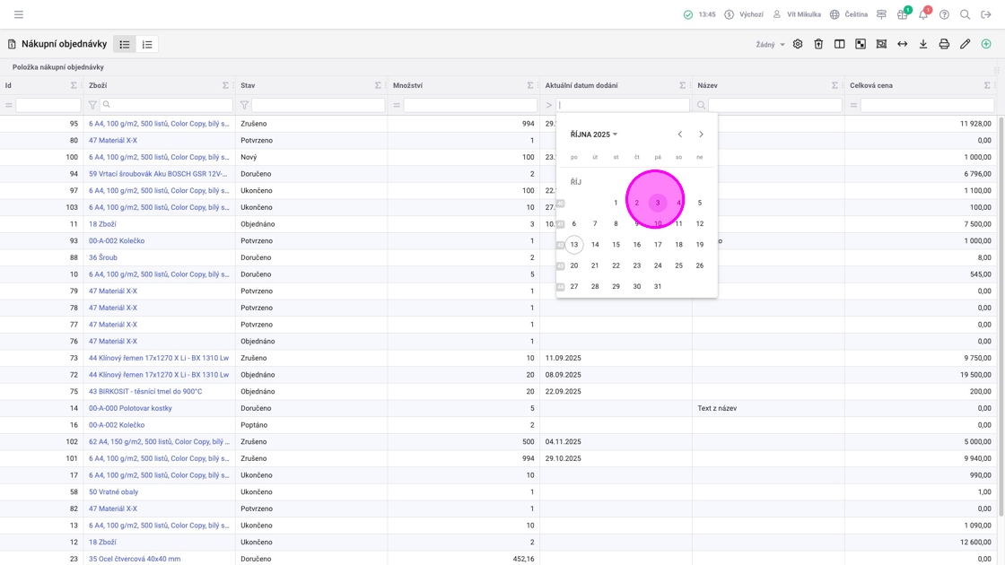The height and width of the screenshot is (565, 1005).
Task: Click the vertical table scrollbar
Action: pos(1001,317)
